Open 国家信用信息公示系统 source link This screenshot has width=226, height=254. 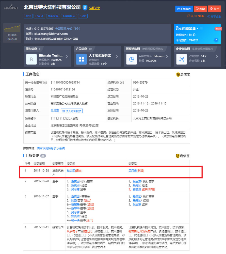point(51,148)
